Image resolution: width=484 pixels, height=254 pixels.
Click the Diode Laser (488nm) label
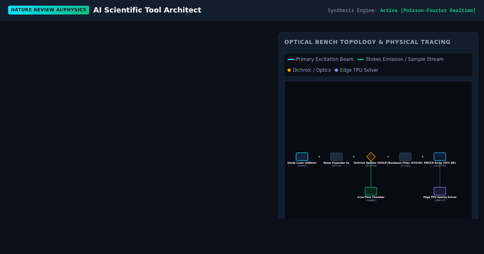[x=302, y=163]
